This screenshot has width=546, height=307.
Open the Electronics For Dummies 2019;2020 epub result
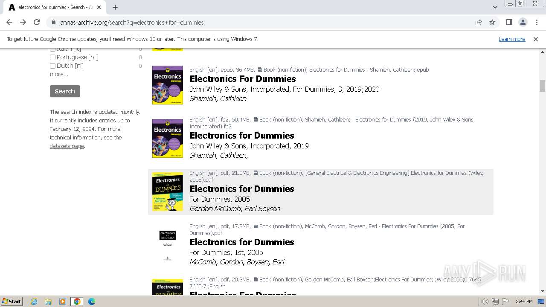(x=243, y=79)
